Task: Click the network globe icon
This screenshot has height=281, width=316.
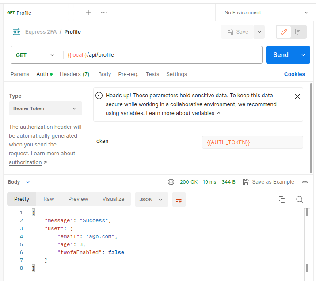Action: tap(171, 182)
